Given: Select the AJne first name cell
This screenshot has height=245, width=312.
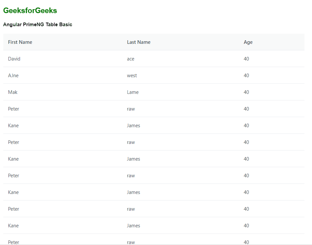Looking at the screenshot, I should (13, 76).
